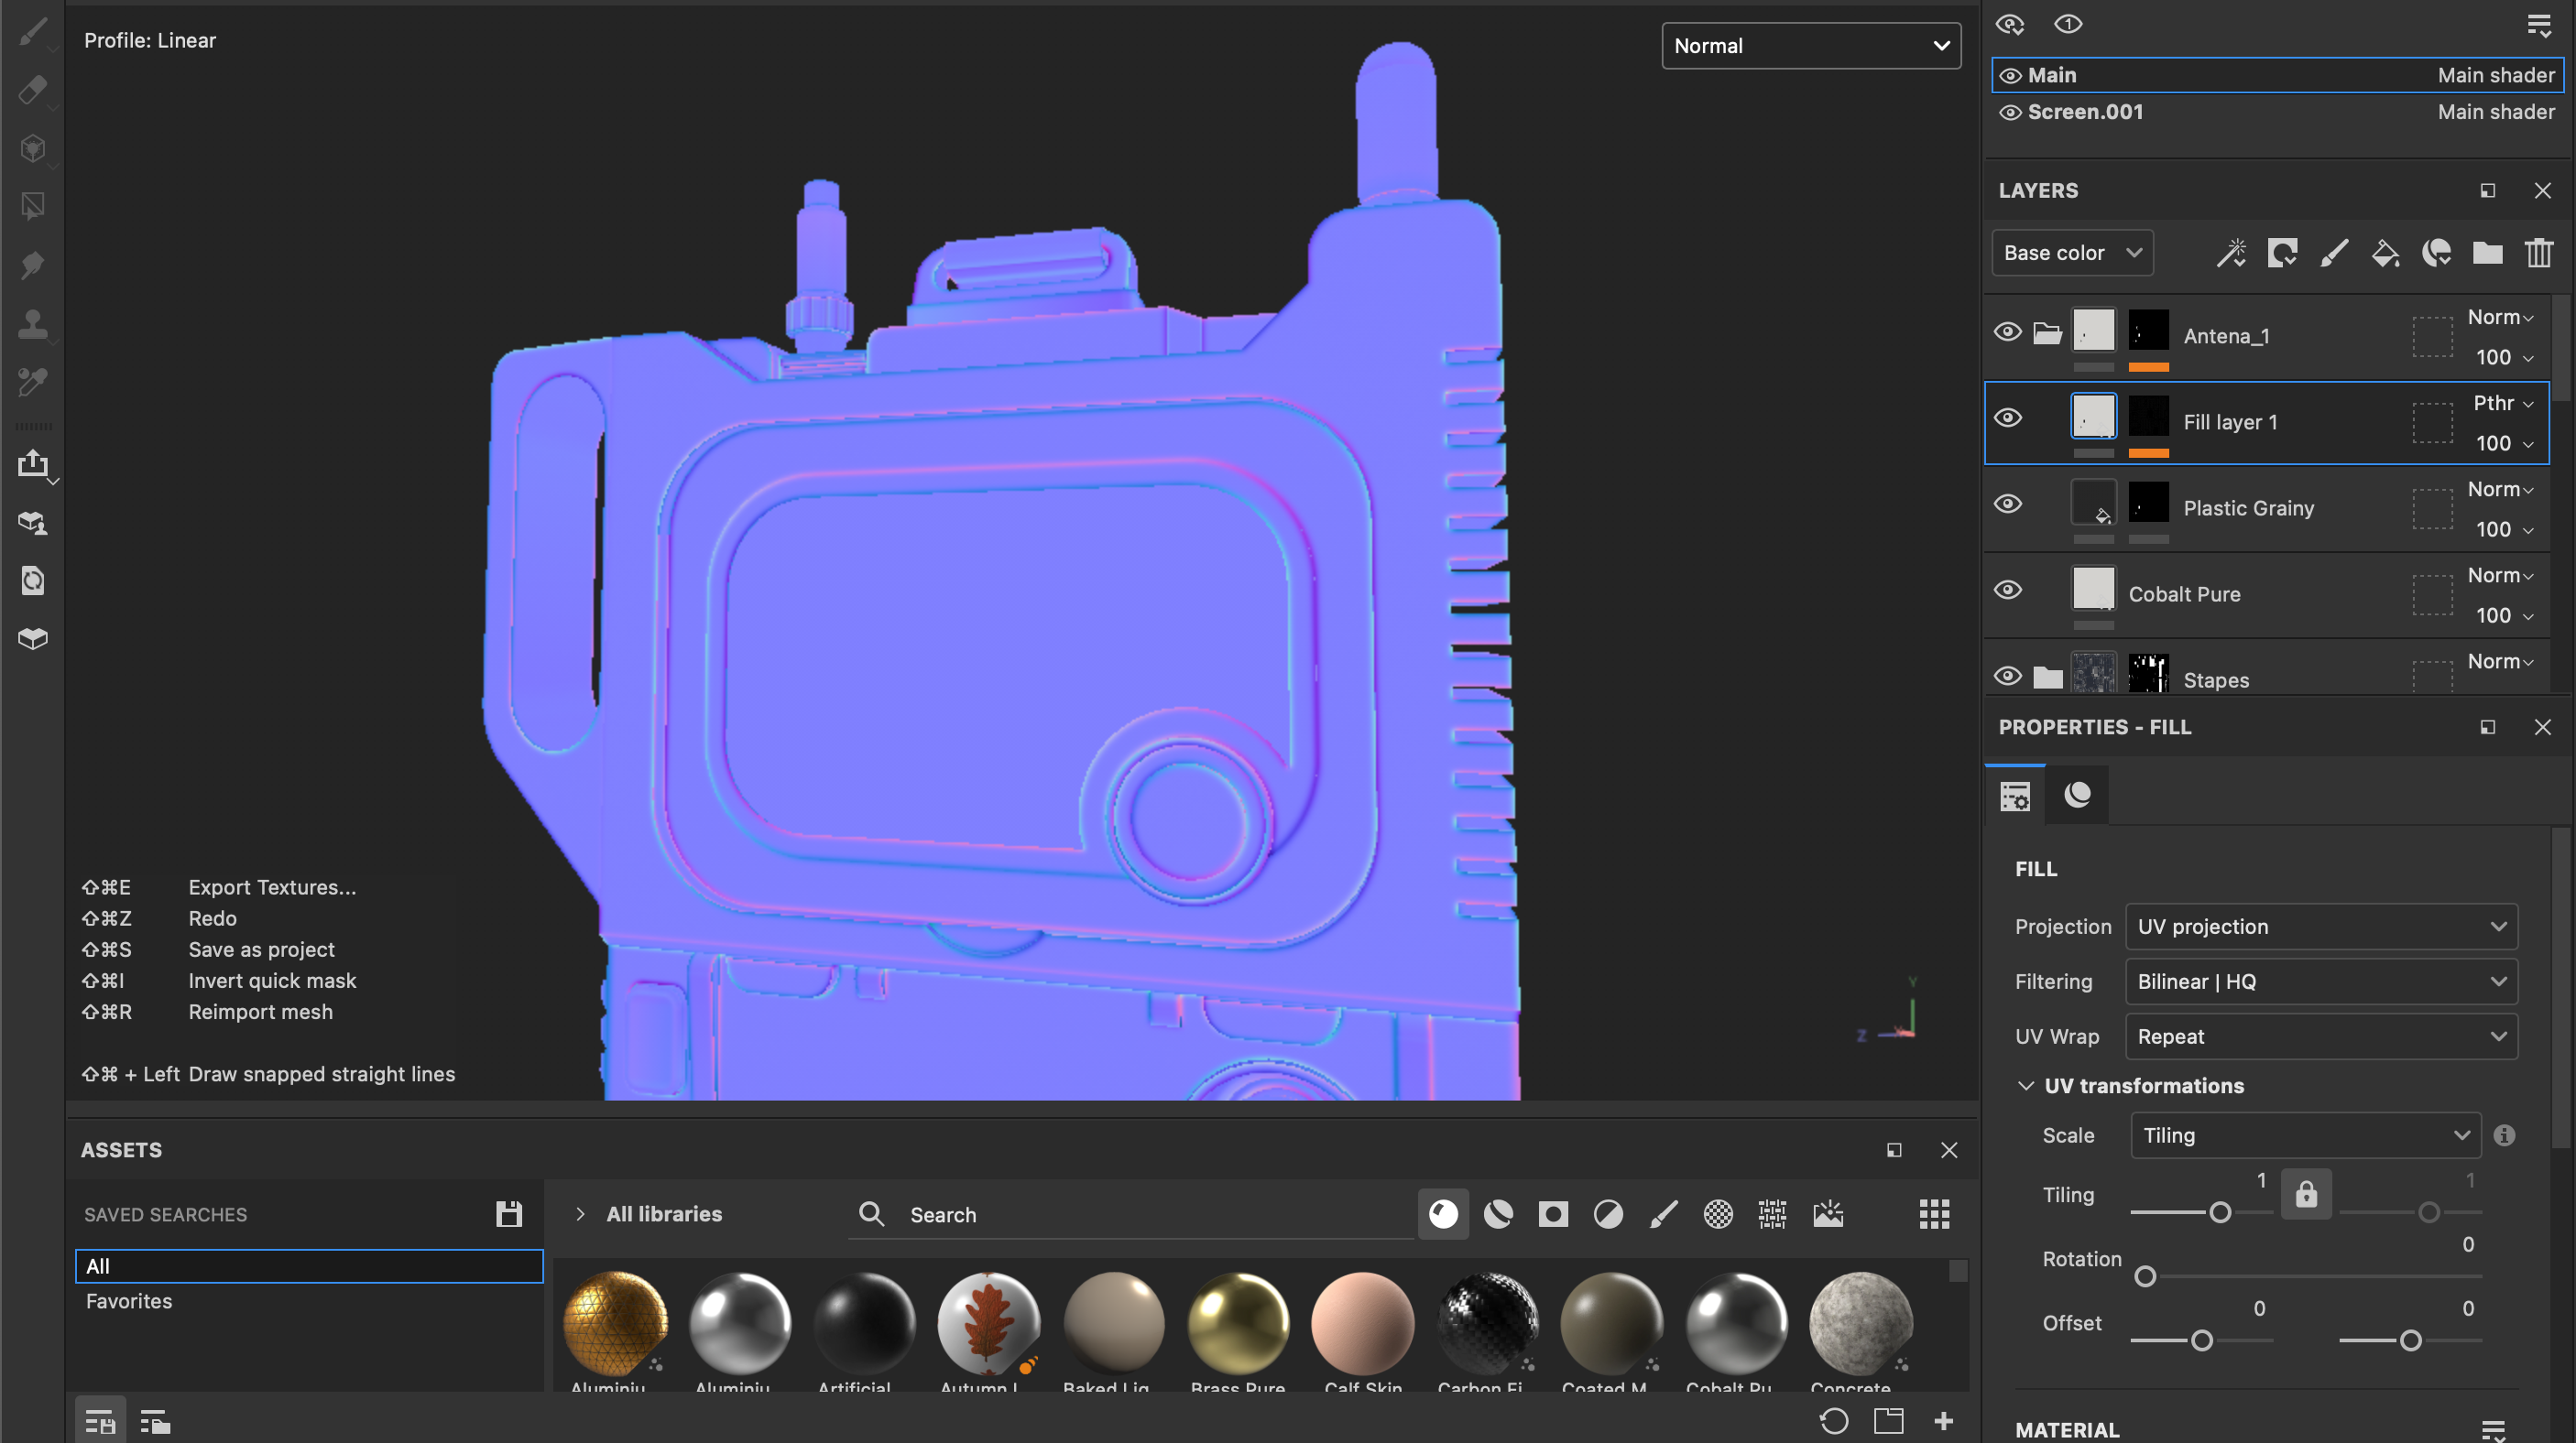The height and width of the screenshot is (1443, 2576).
Task: Filter assets by alphas
Action: click(x=1718, y=1214)
